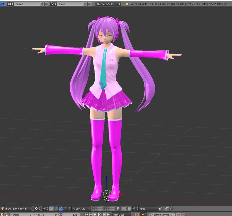
Task: Open the オブジェクトモード mode selector
Action: pyautogui.click(x=16, y=208)
